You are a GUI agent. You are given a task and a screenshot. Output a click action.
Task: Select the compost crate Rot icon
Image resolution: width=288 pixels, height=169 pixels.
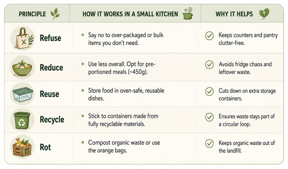pos(23,147)
